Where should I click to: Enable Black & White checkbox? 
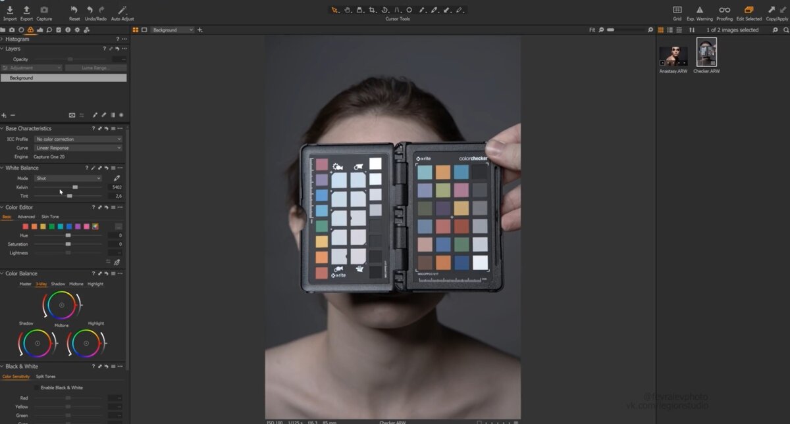pos(37,388)
